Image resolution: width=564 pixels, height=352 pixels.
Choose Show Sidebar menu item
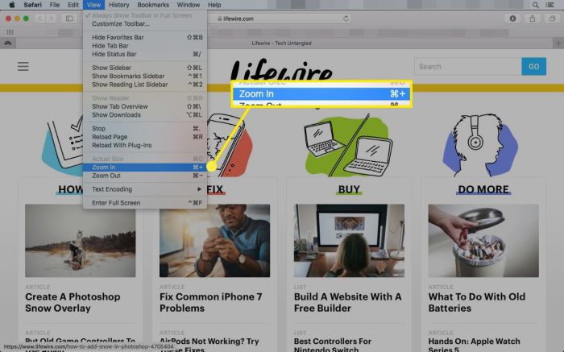(x=145, y=68)
